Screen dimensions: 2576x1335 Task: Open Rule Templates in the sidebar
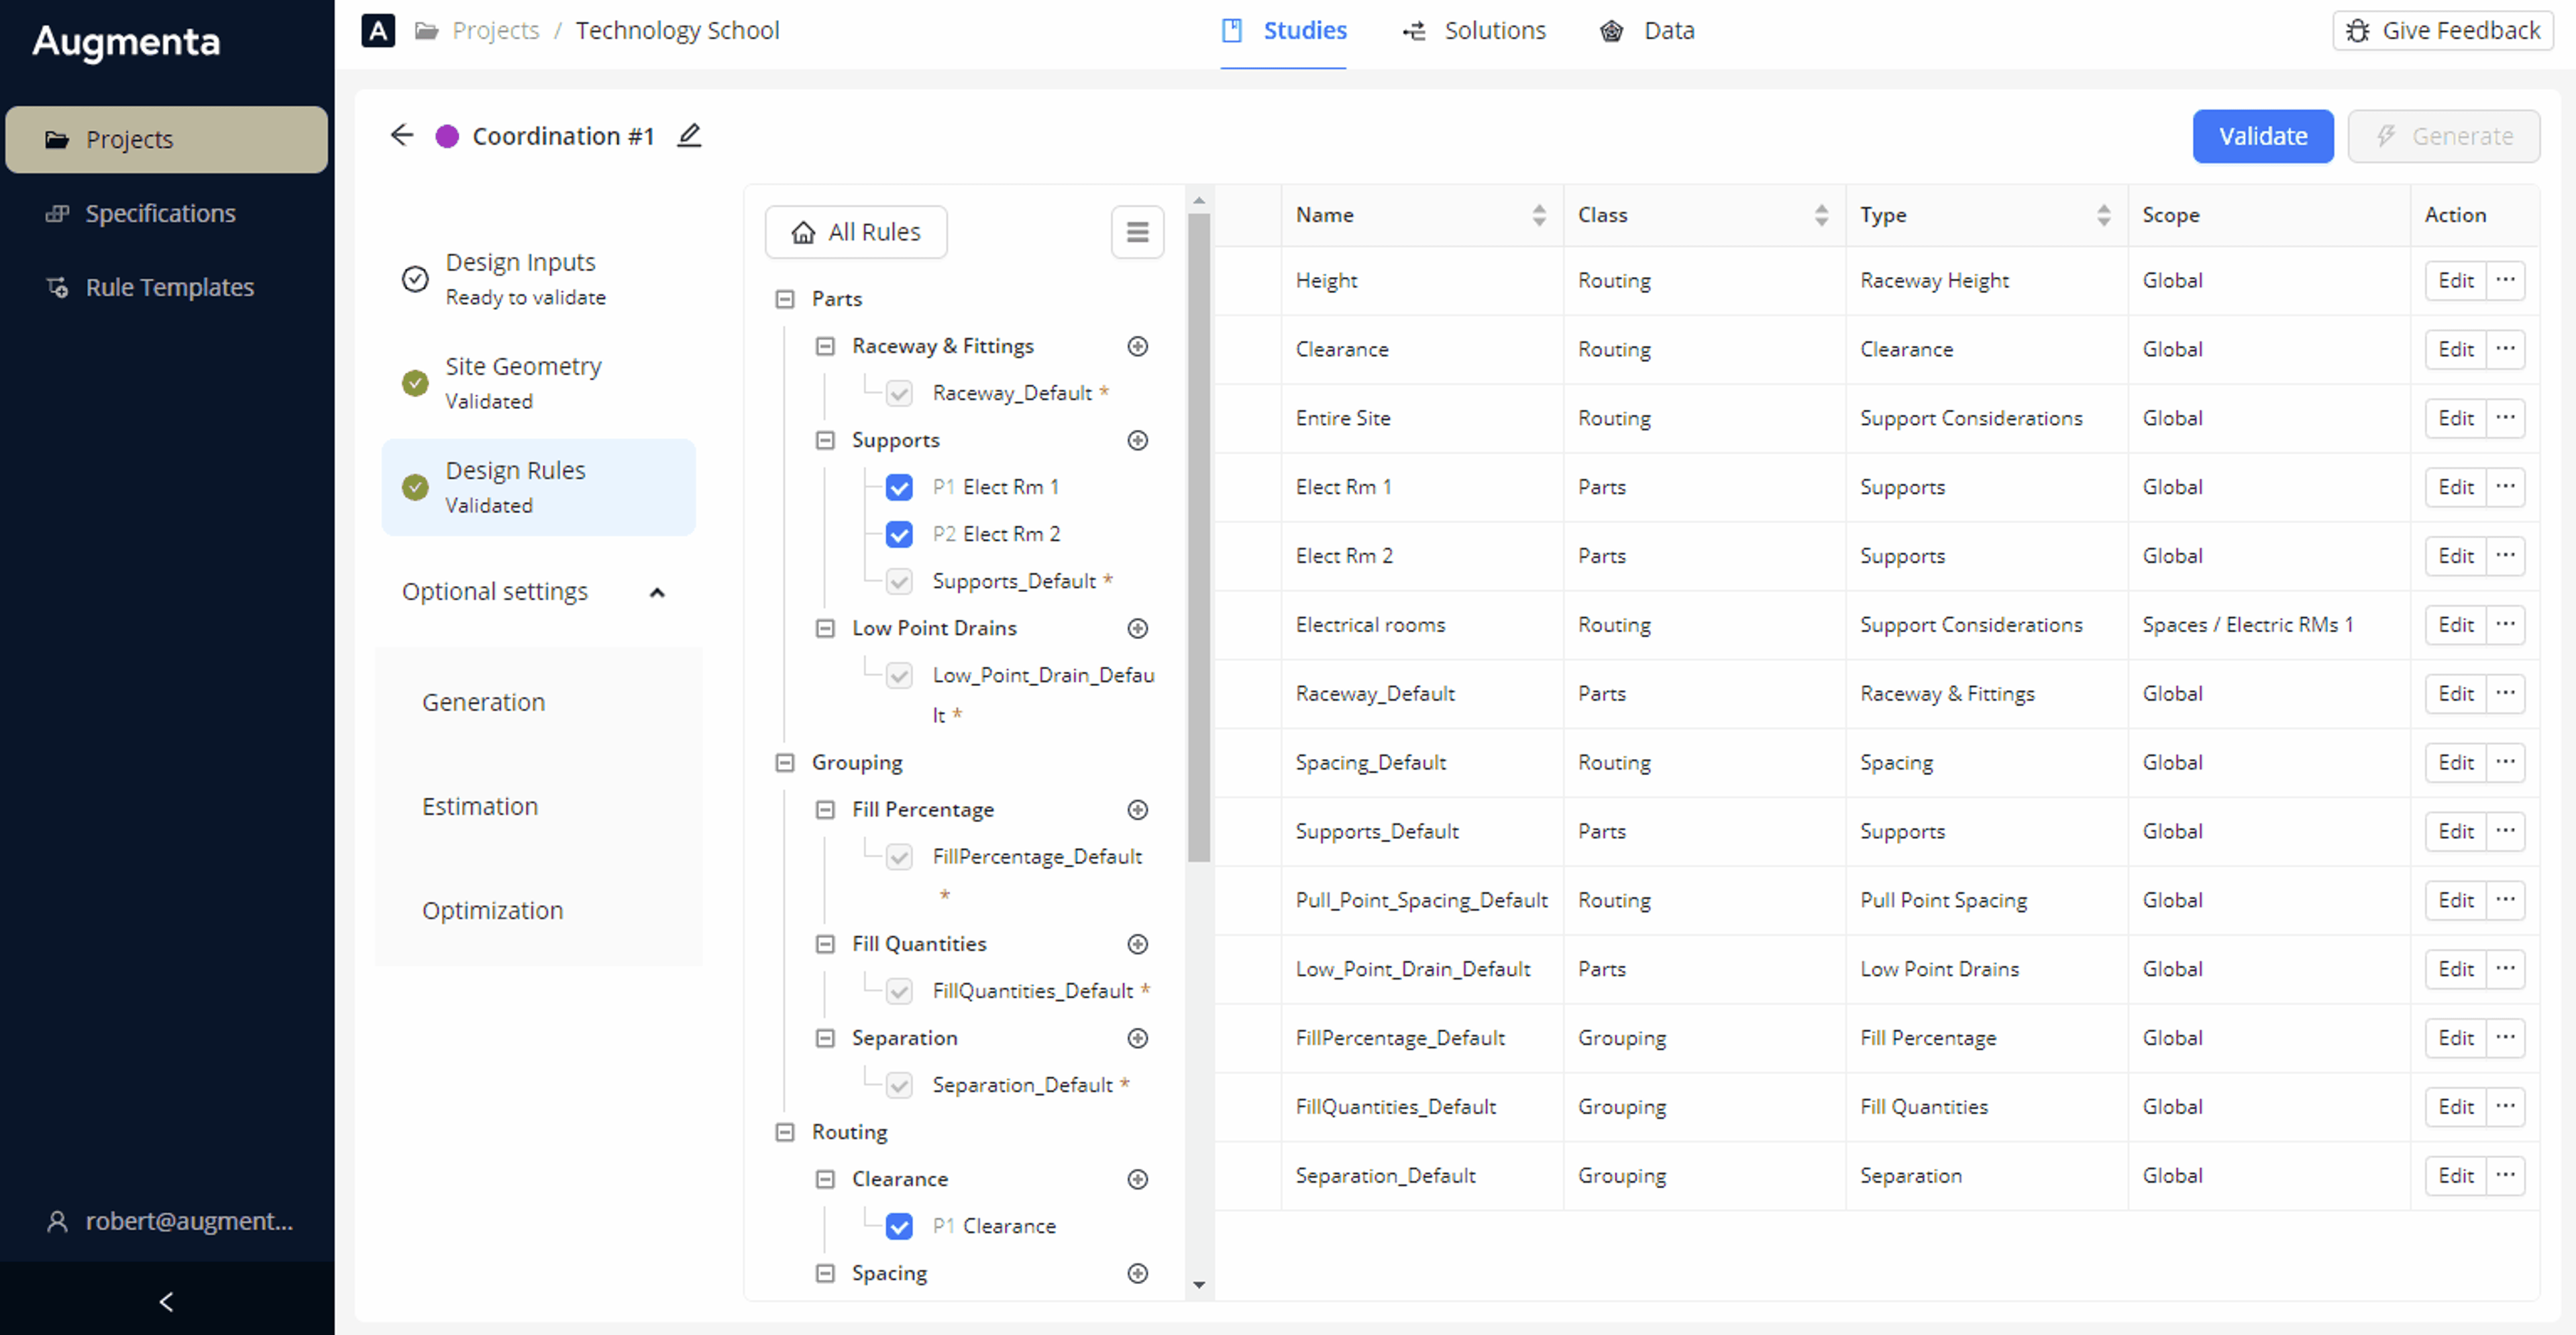point(169,287)
